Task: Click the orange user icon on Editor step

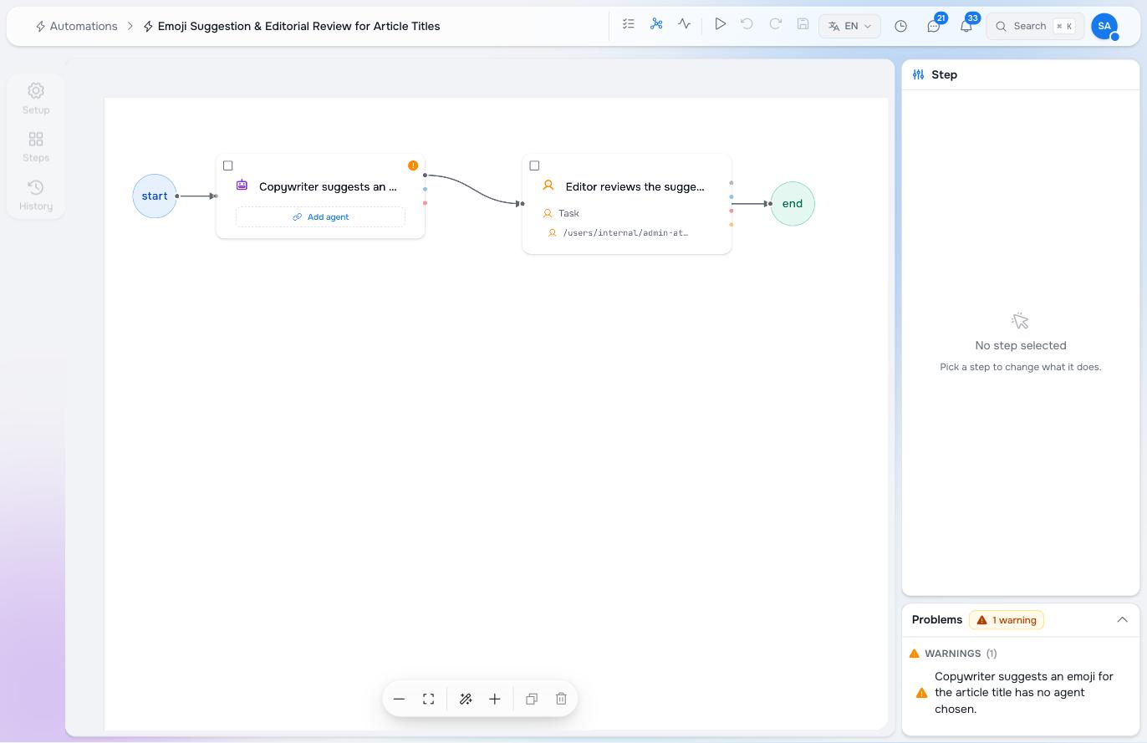Action: (x=548, y=186)
